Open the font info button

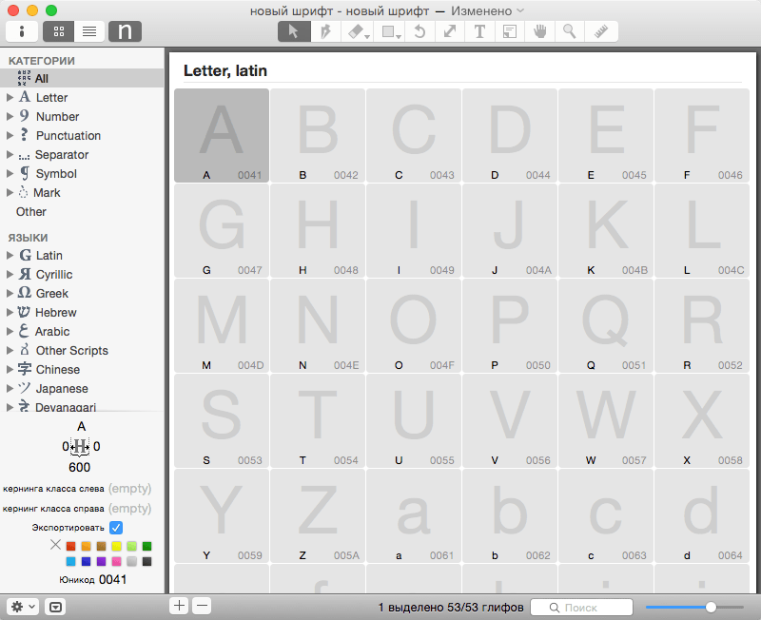click(x=22, y=31)
